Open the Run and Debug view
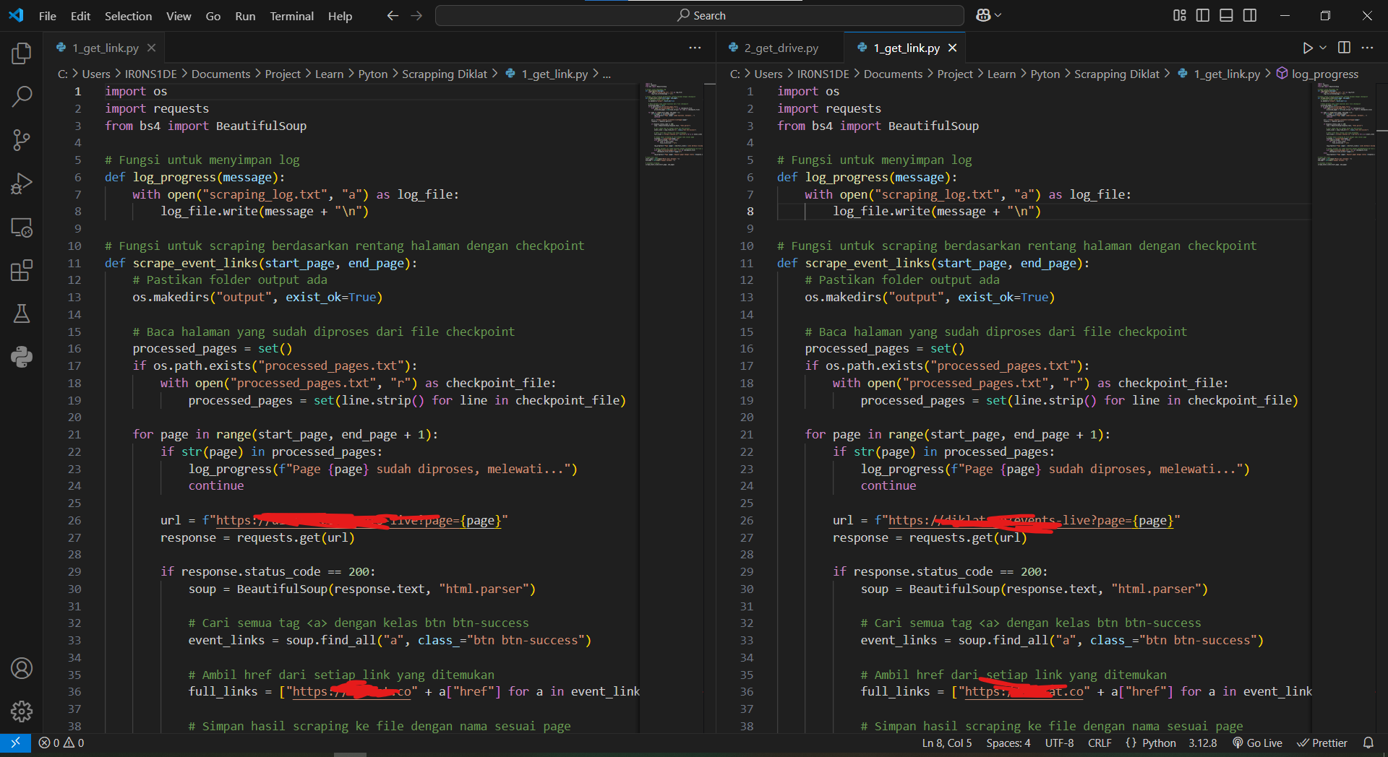 [x=22, y=183]
